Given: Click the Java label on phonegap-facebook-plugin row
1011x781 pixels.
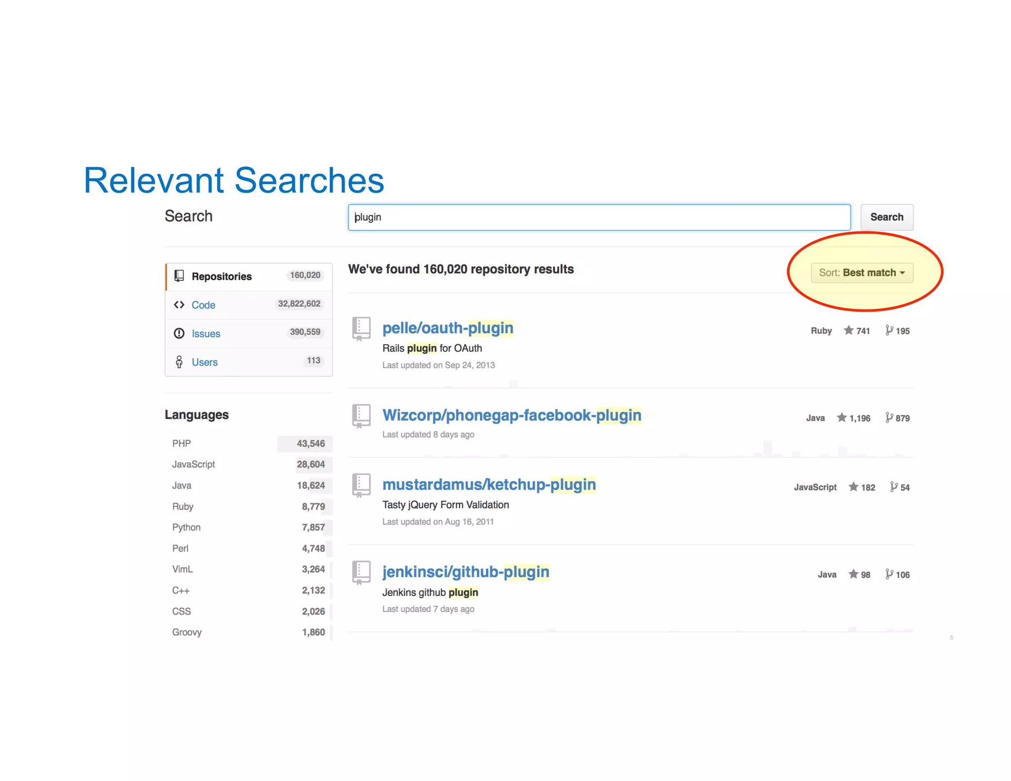Looking at the screenshot, I should pos(816,418).
